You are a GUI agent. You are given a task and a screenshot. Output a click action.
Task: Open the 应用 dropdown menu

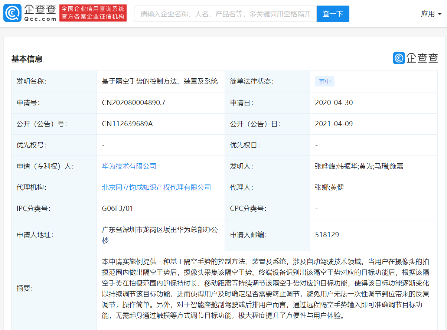431,14
